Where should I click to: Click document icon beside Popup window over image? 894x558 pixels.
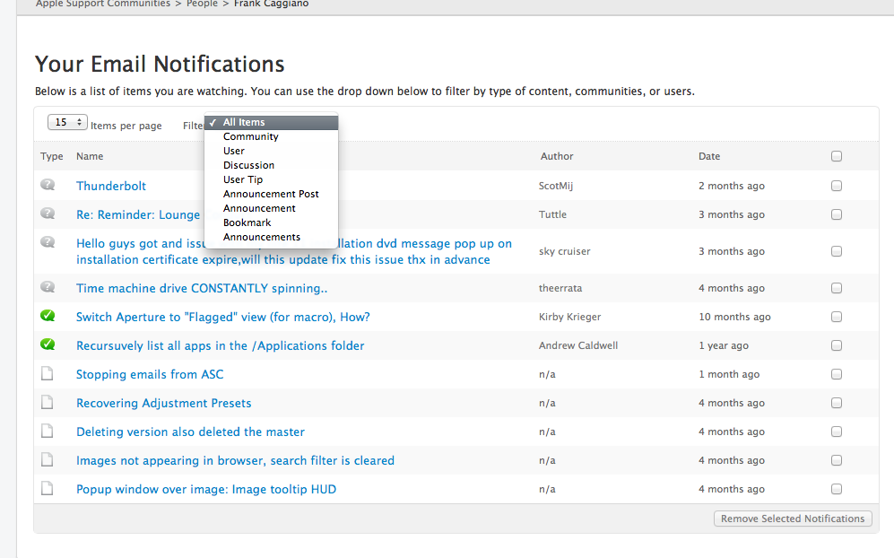tap(48, 489)
